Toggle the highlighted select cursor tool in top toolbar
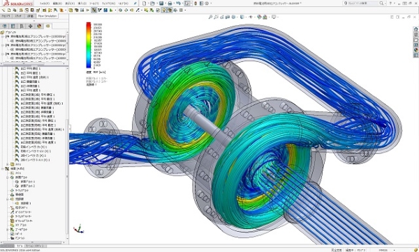Image resolution: width=419 pixels, height=252 pixels. (x=187, y=3)
